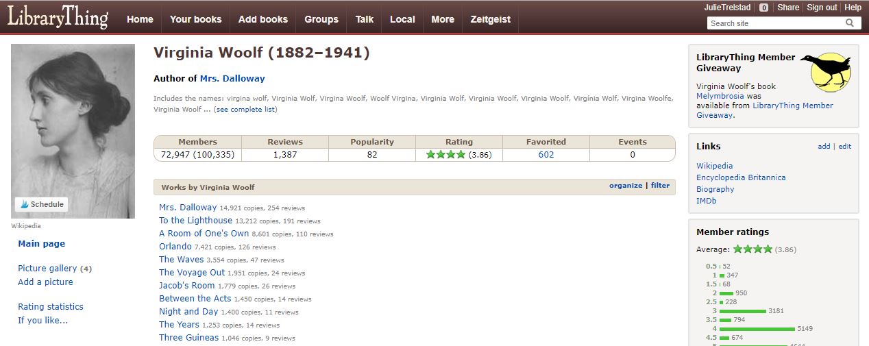Screen dimensions: 869x346
Task: Open Mrs. Dalloway in works list
Action: click(x=188, y=208)
